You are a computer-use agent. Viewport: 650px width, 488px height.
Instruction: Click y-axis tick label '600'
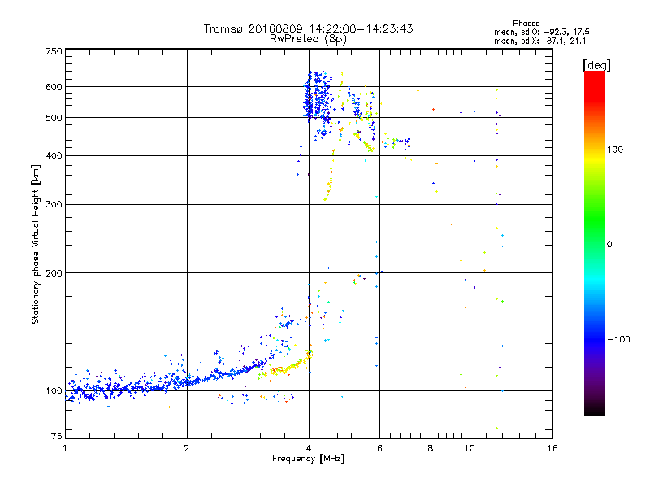point(54,87)
